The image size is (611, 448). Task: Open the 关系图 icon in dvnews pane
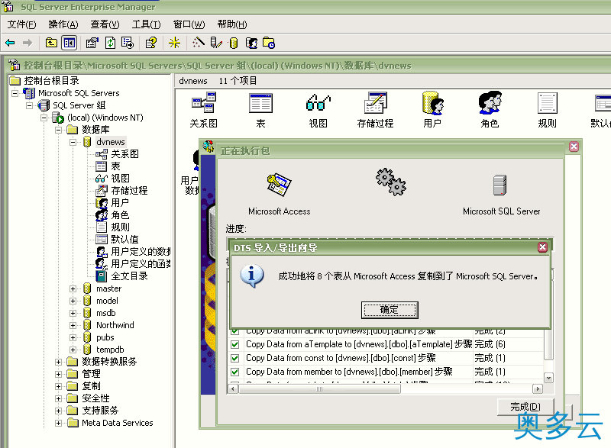click(x=204, y=103)
